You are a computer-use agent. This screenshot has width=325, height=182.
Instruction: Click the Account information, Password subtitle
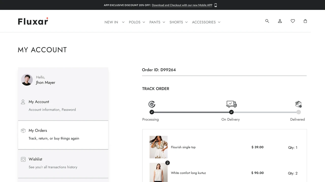point(52,110)
